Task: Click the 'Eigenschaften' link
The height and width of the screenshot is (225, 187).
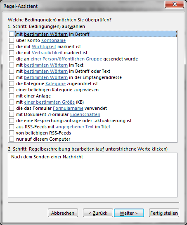Action: pos(85,114)
